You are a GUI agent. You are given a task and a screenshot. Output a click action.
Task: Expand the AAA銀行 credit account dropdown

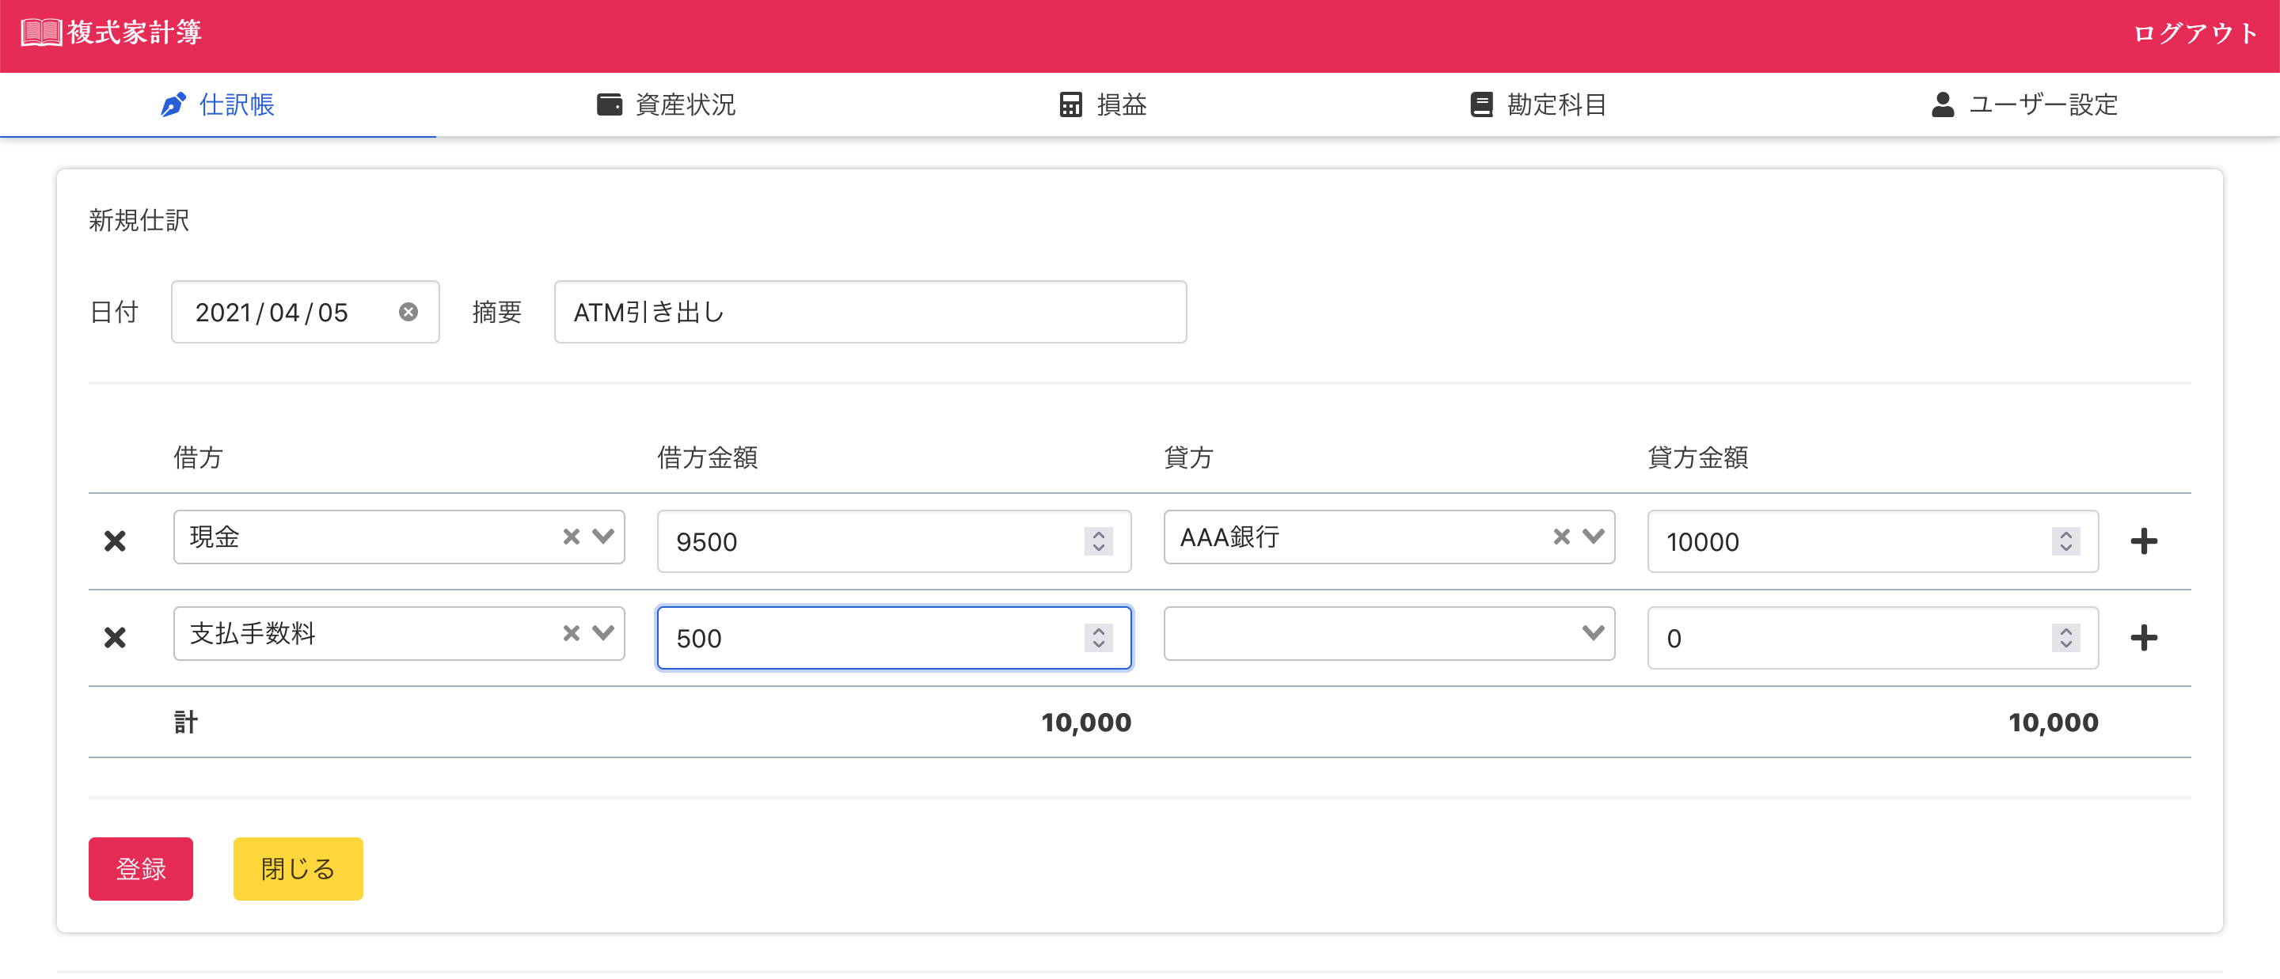(x=1593, y=537)
